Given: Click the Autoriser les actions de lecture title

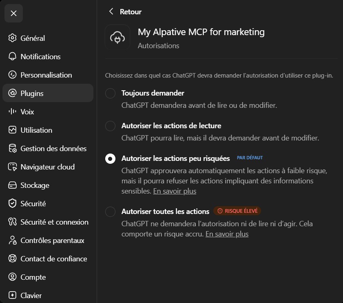Looking at the screenshot, I should coord(171,126).
